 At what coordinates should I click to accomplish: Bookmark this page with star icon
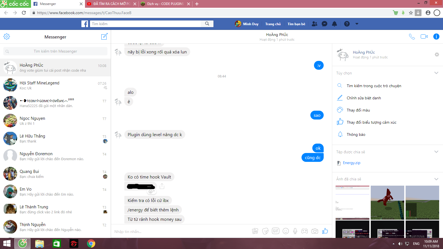(x=411, y=13)
